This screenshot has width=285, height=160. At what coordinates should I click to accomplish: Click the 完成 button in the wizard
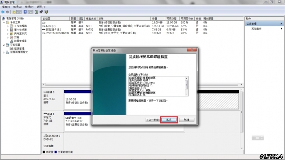coord(169,120)
